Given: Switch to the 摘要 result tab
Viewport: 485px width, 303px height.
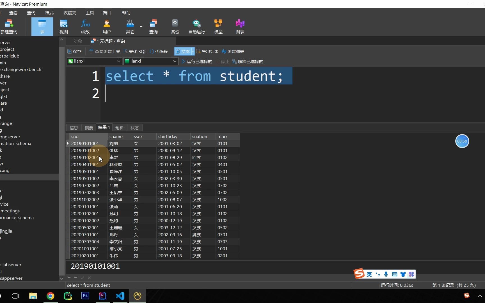Looking at the screenshot, I should [x=89, y=128].
